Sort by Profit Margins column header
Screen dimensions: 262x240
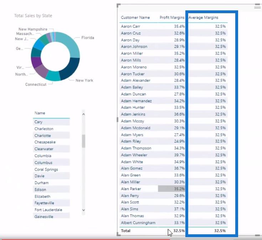click(x=172, y=17)
